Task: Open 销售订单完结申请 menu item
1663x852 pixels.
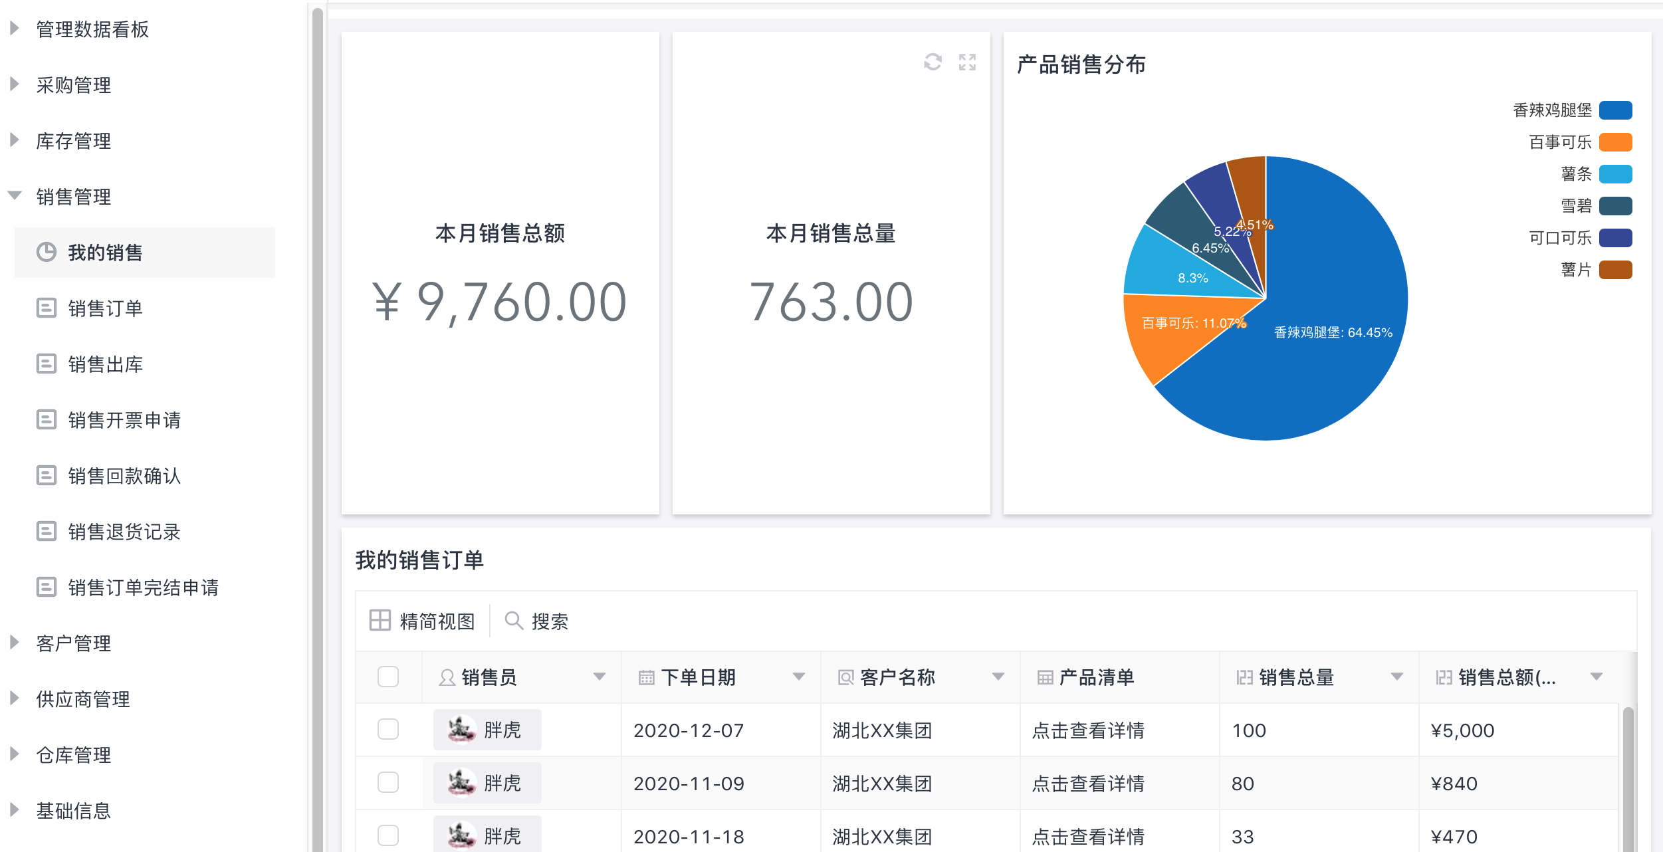Action: coord(145,587)
